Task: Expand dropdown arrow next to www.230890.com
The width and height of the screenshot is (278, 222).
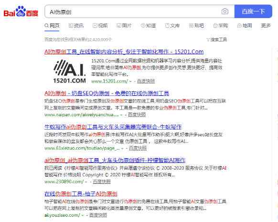Action: coord(86,182)
